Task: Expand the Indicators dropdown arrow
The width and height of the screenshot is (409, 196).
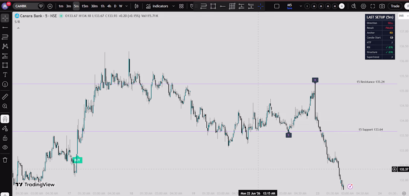Action: (173, 6)
